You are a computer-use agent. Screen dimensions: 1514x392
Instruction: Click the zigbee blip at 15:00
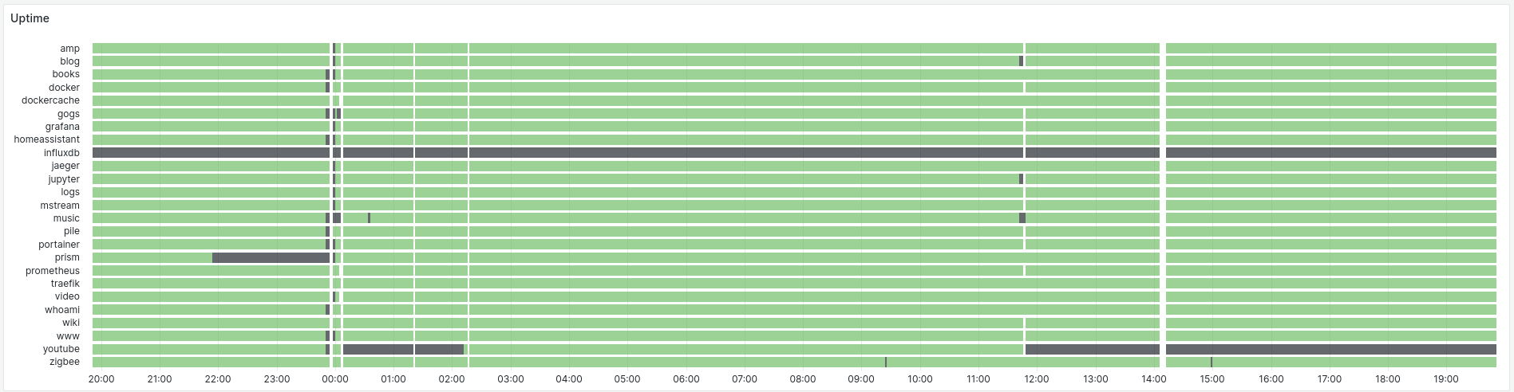(1212, 363)
